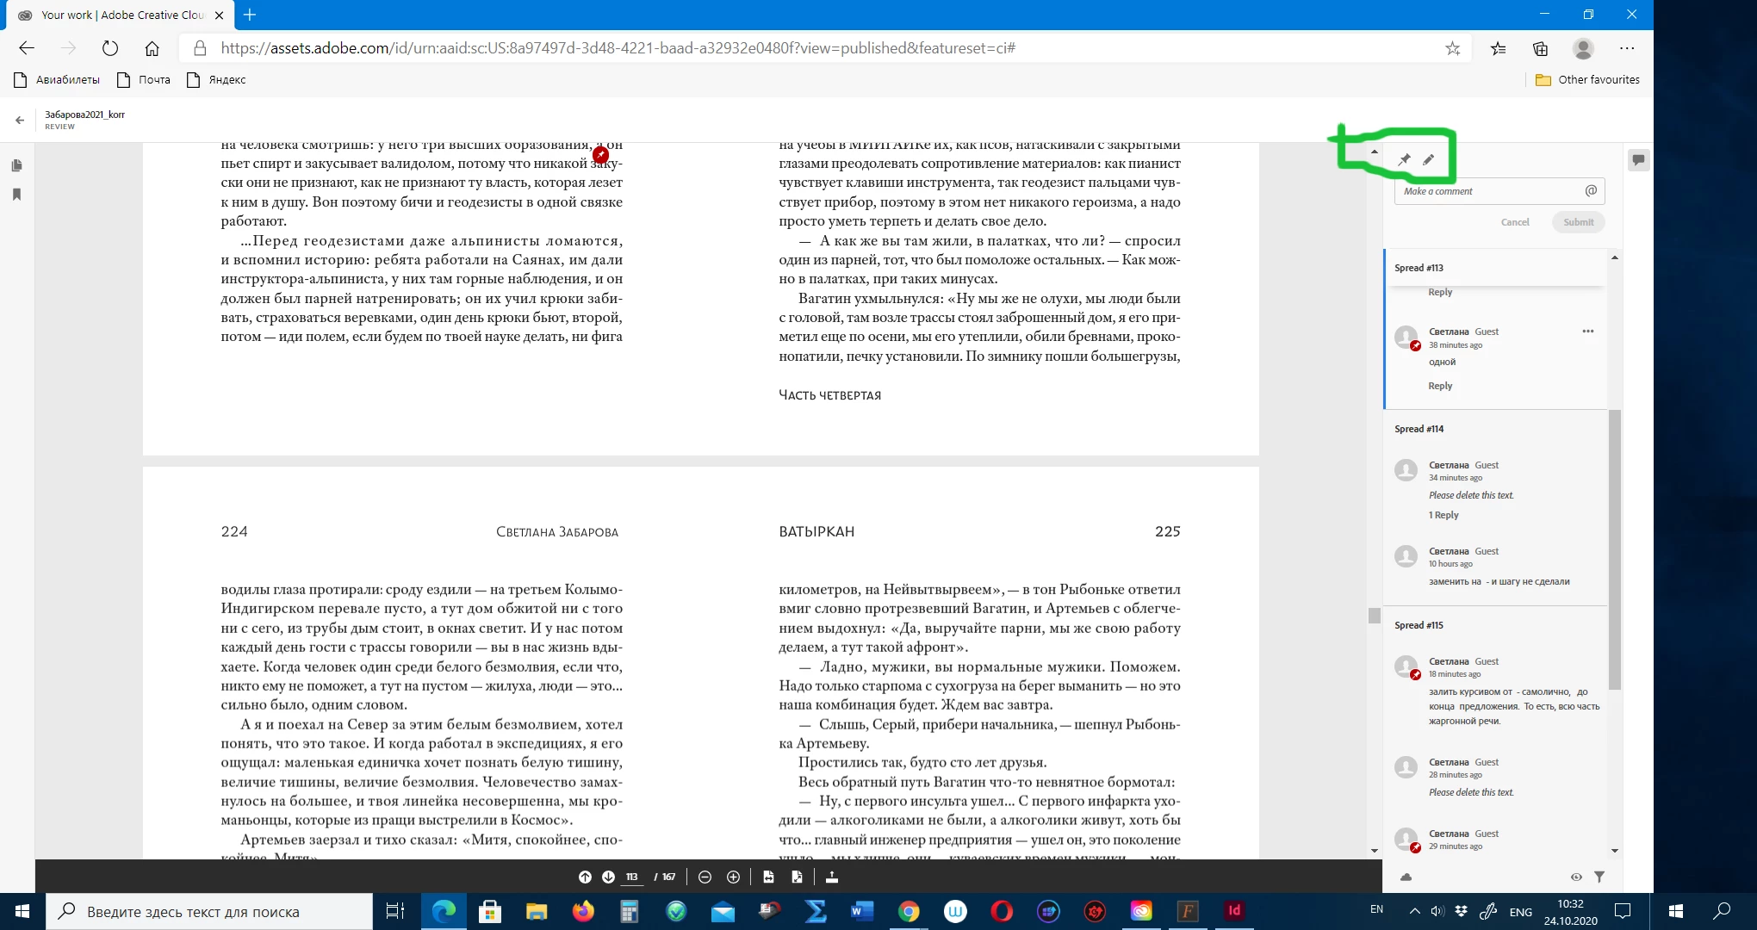Toggle comment visibility eye icon
Image resolution: width=1757 pixels, height=930 pixels.
[x=1576, y=877]
